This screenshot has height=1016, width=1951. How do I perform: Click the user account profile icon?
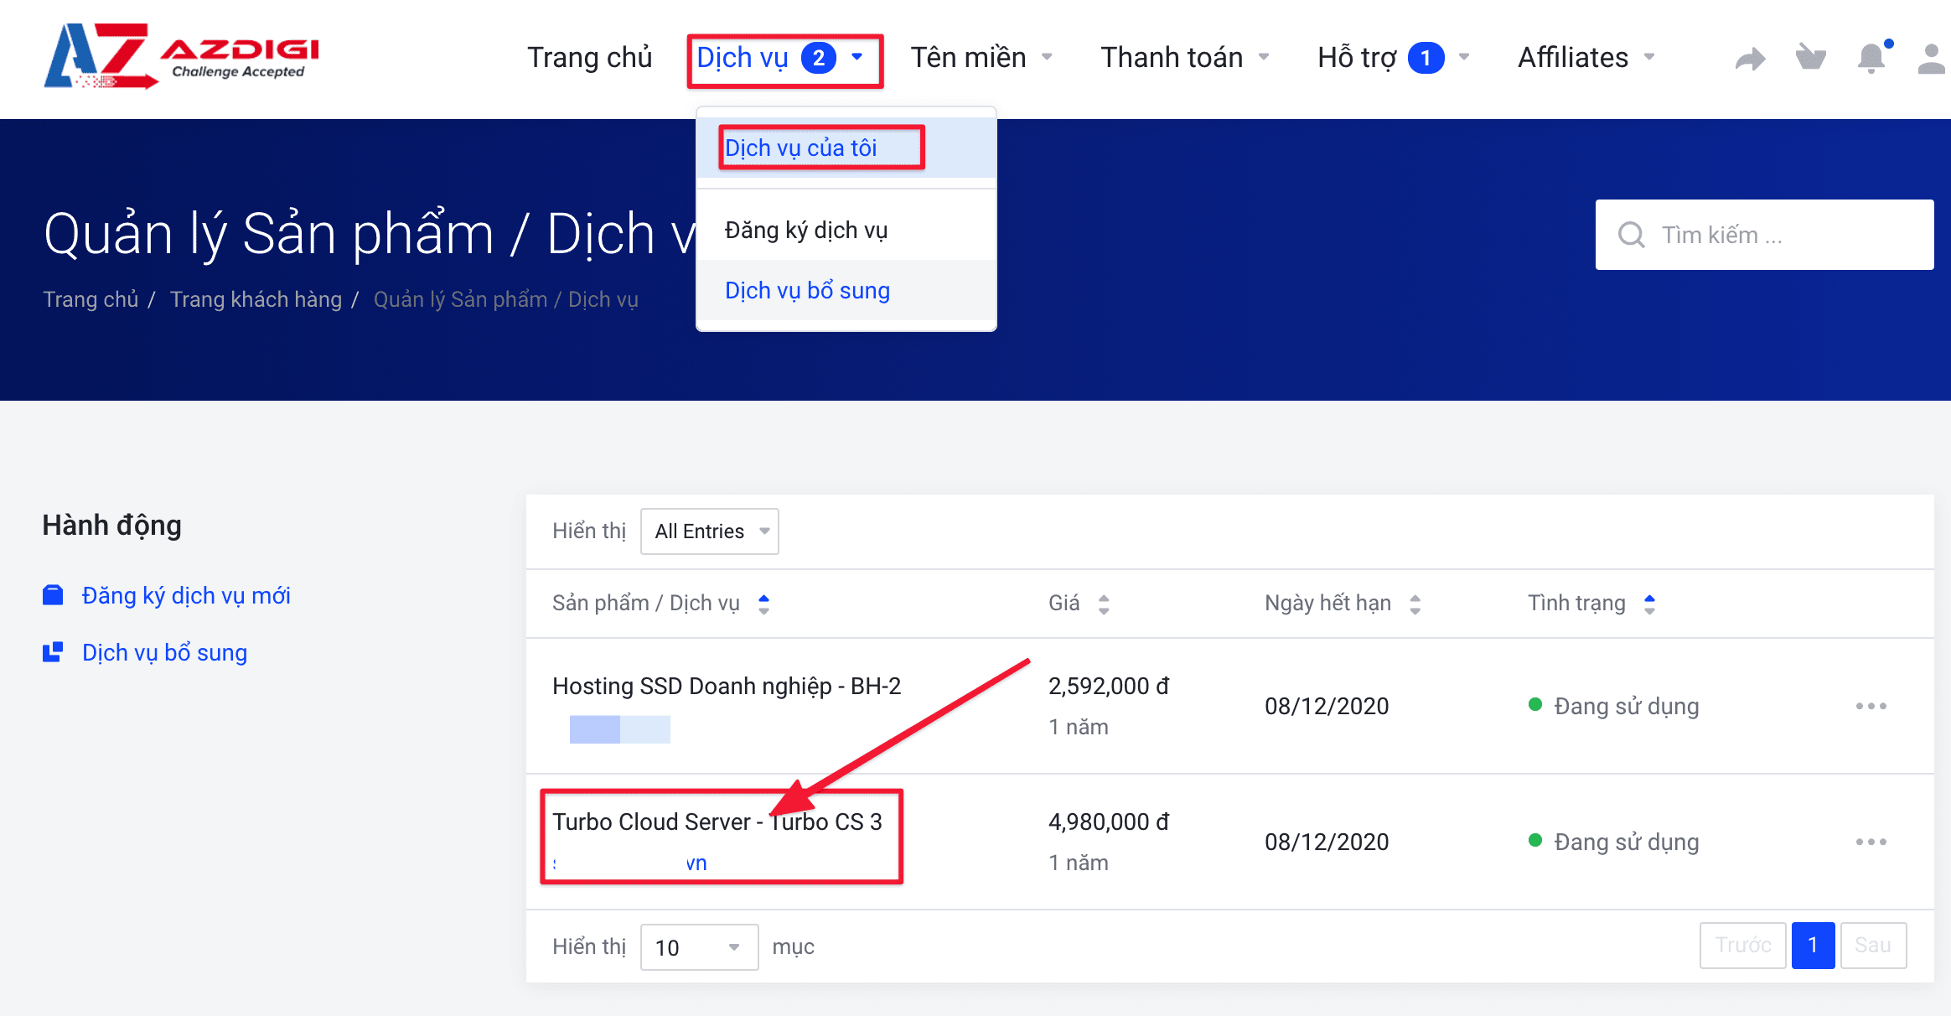click(x=1931, y=59)
